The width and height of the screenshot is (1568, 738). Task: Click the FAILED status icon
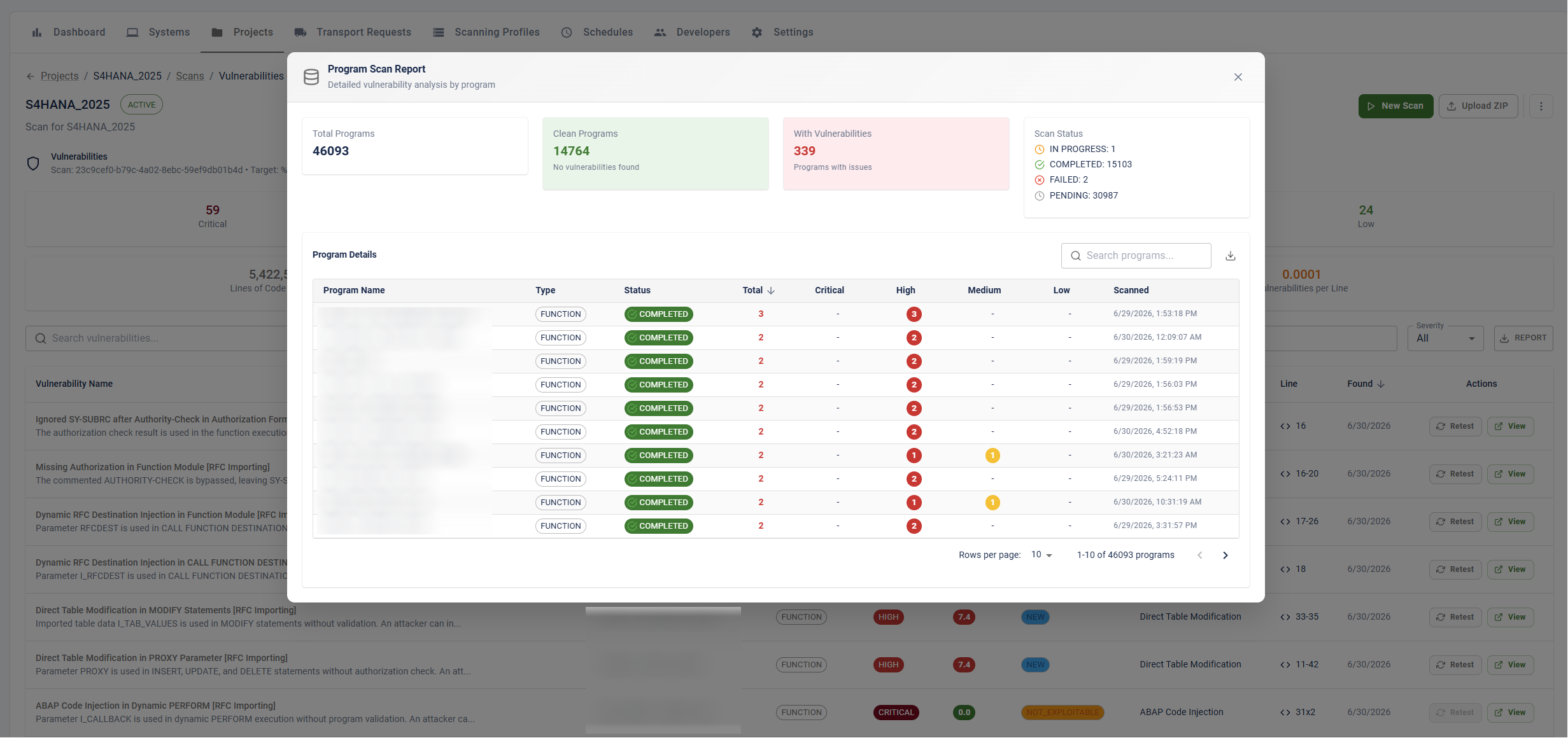point(1039,180)
